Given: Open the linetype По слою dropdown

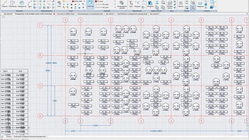Looking at the screenshot, I should (x=115, y=7).
